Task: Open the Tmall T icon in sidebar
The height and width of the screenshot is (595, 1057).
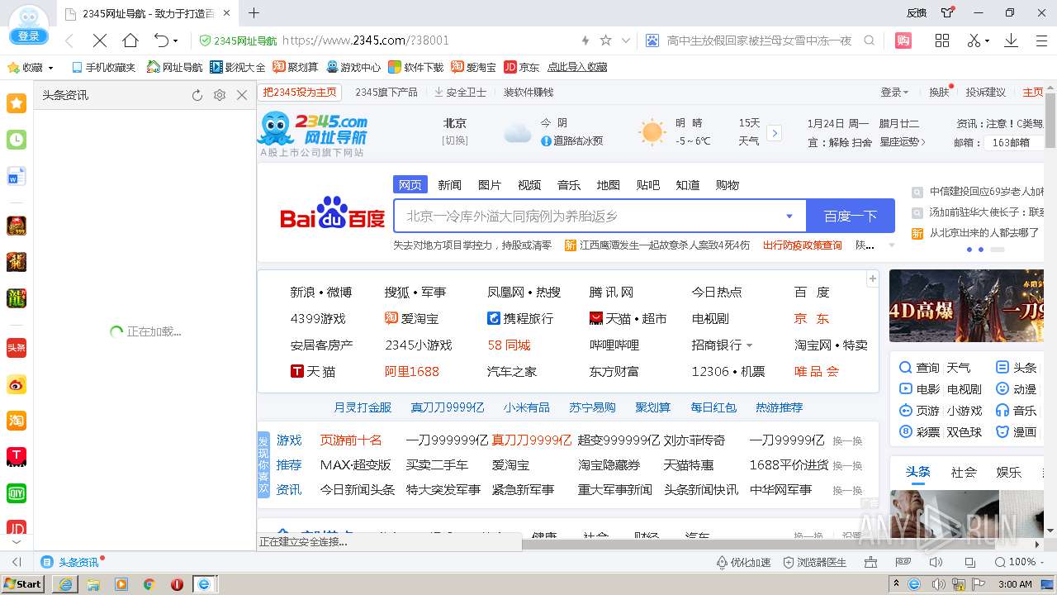Action: 17,456
